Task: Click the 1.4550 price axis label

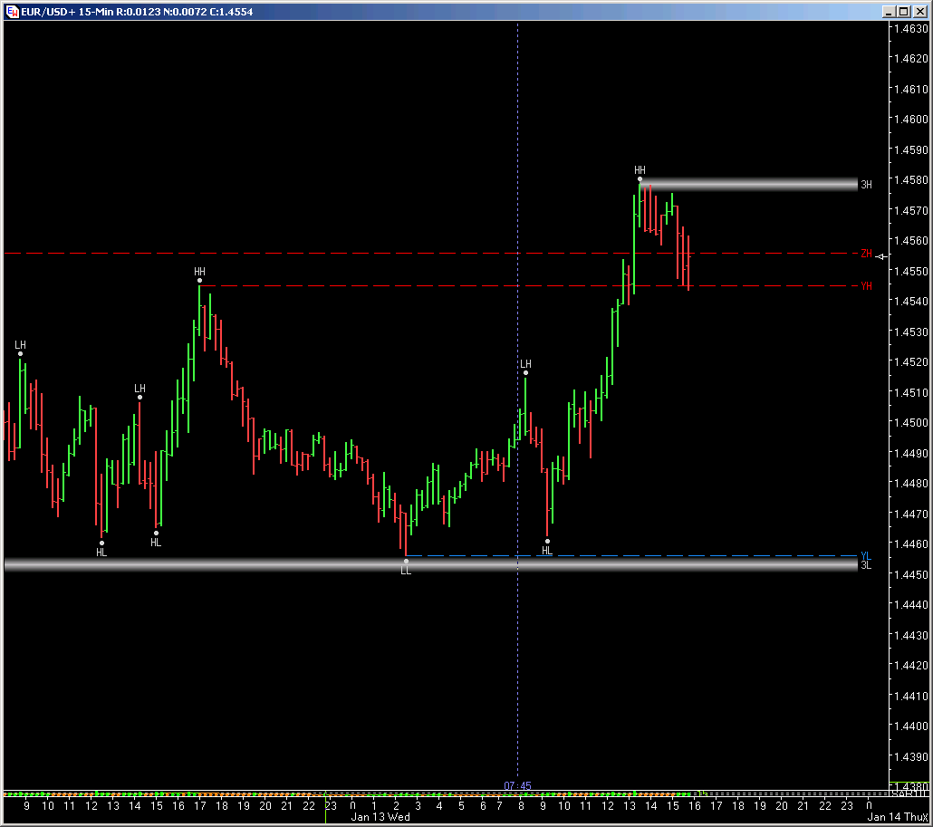Action: 911,272
